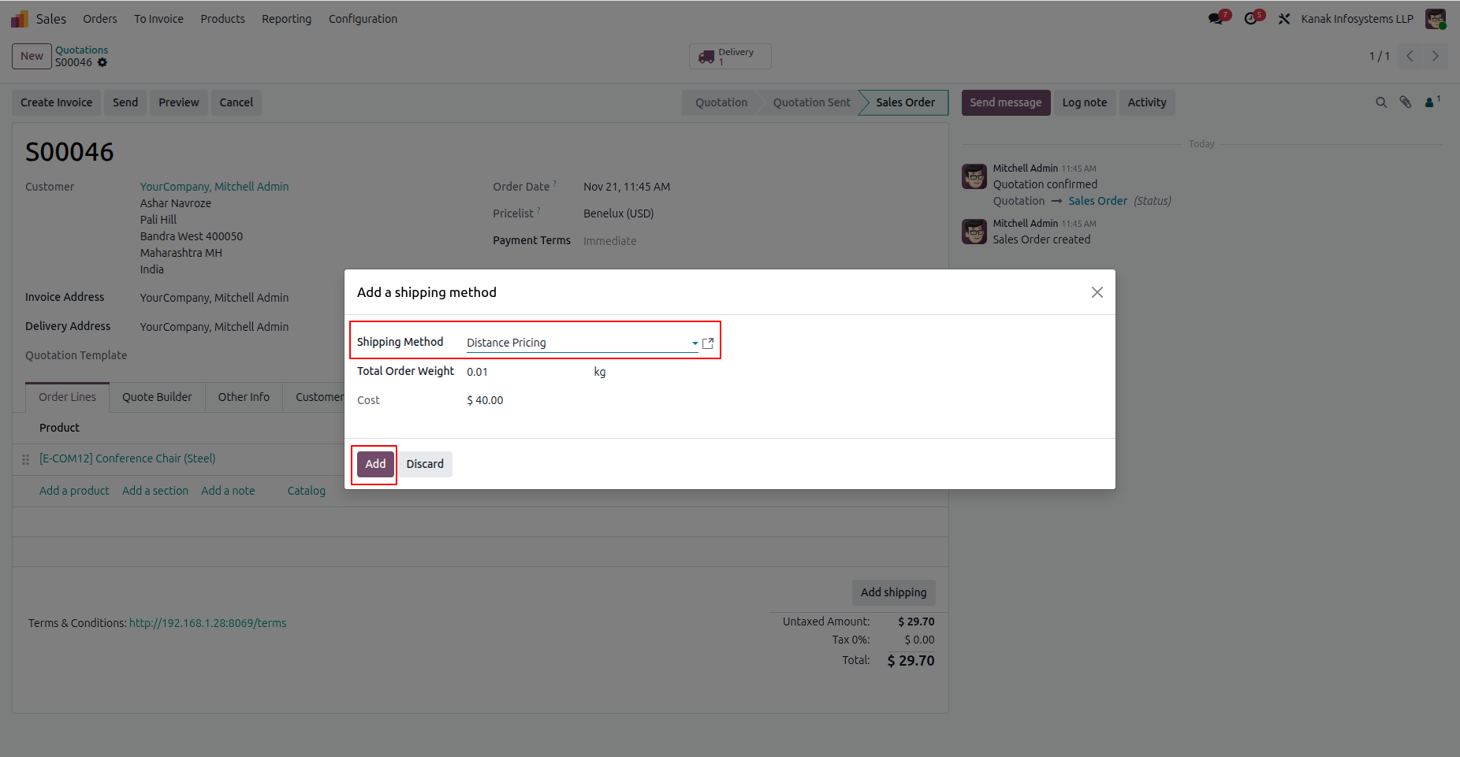Click the followers person icon

point(1430,102)
